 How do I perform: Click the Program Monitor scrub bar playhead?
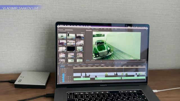101,61
